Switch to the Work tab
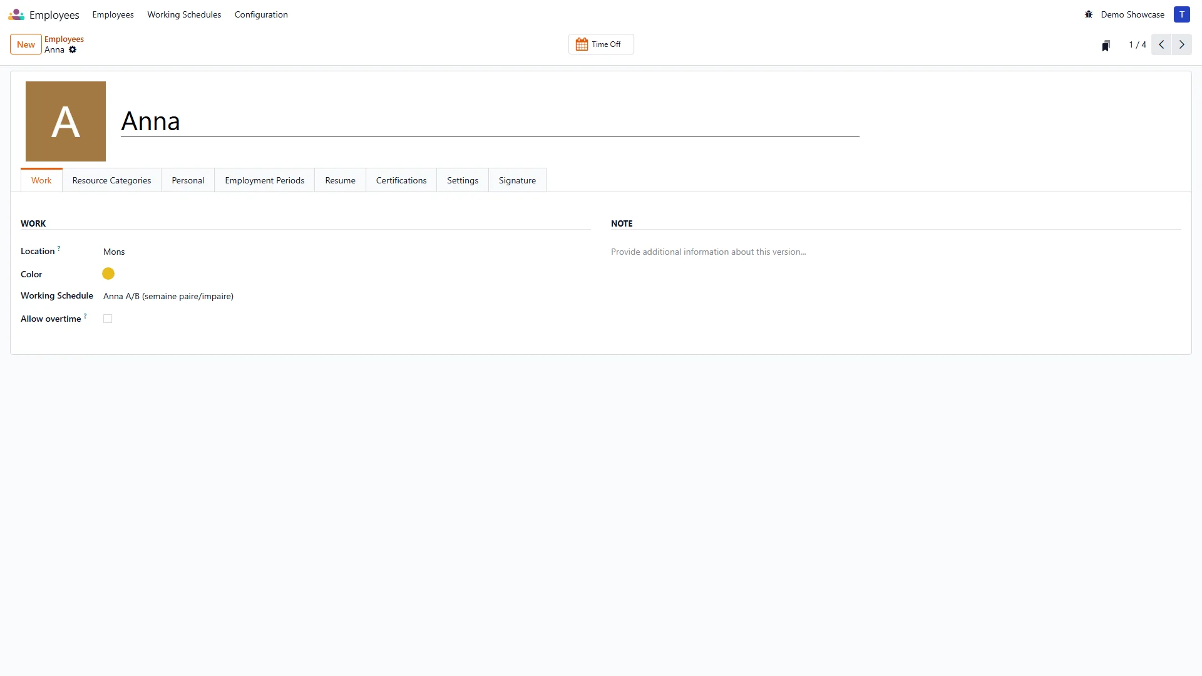The width and height of the screenshot is (1202, 676). [x=41, y=180]
